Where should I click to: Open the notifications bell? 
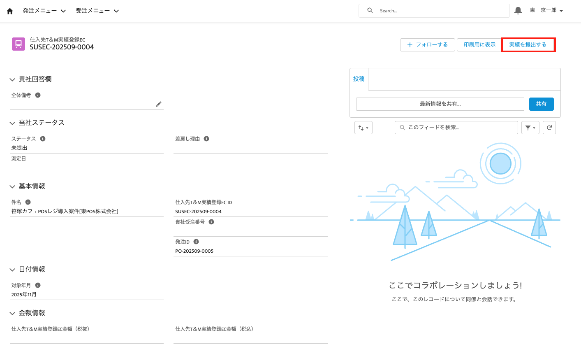[518, 11]
